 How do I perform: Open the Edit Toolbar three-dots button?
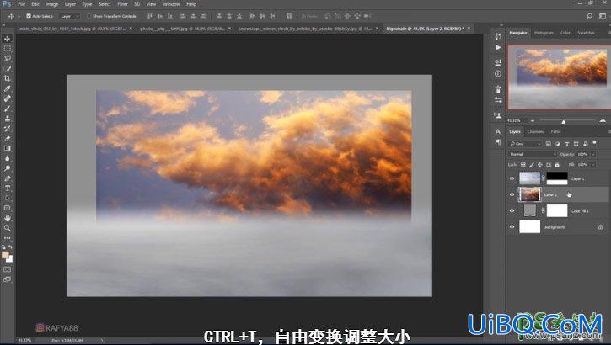(x=8, y=238)
